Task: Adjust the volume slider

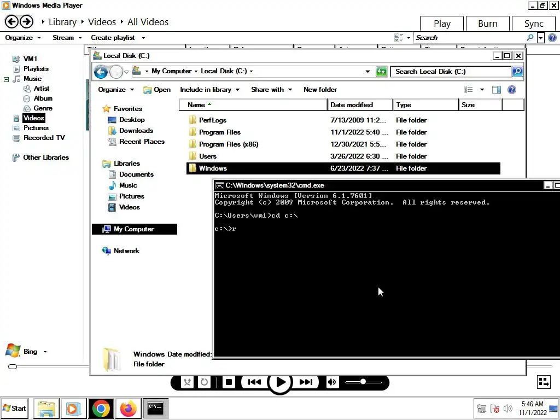Action: (x=363, y=382)
